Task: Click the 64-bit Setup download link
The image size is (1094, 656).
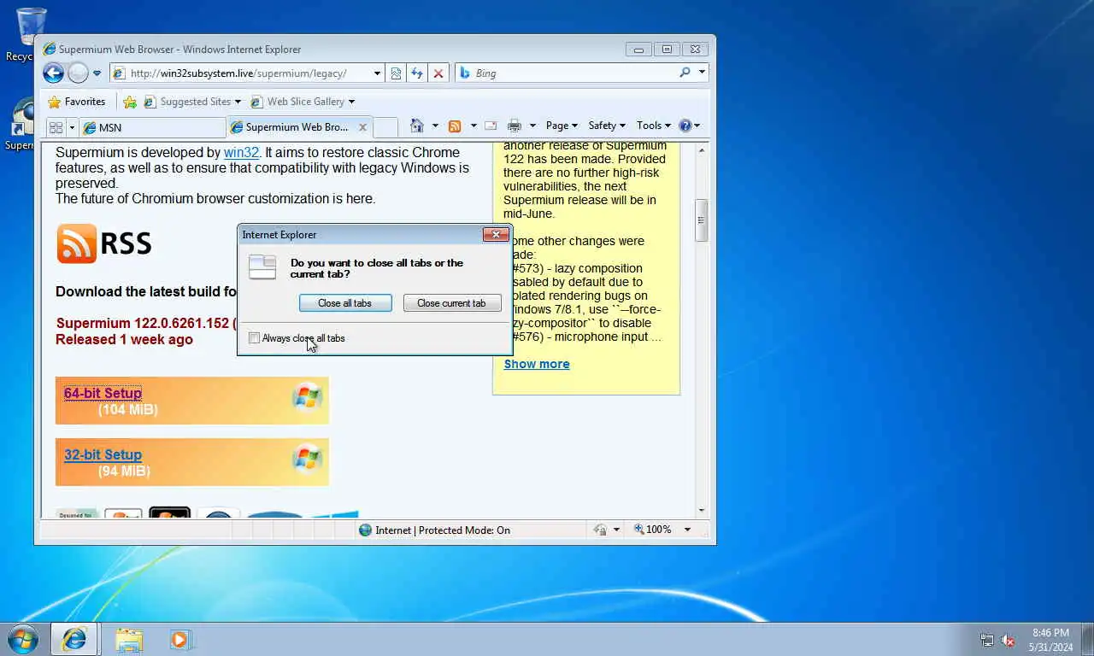Action: [103, 393]
